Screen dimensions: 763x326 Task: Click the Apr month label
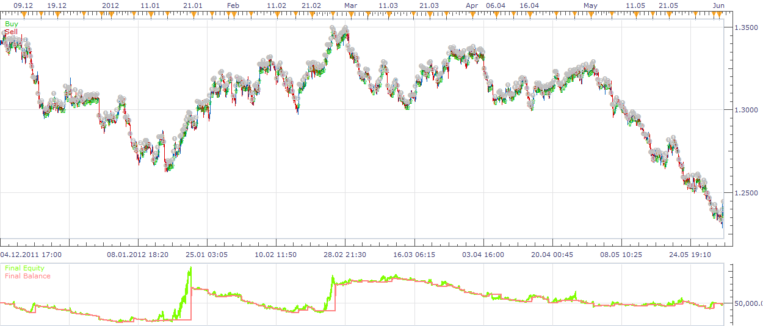click(x=472, y=5)
